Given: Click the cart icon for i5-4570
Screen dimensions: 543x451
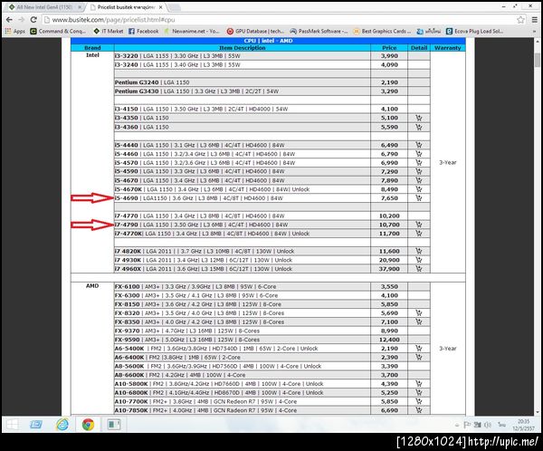Looking at the screenshot, I should pyautogui.click(x=419, y=163).
